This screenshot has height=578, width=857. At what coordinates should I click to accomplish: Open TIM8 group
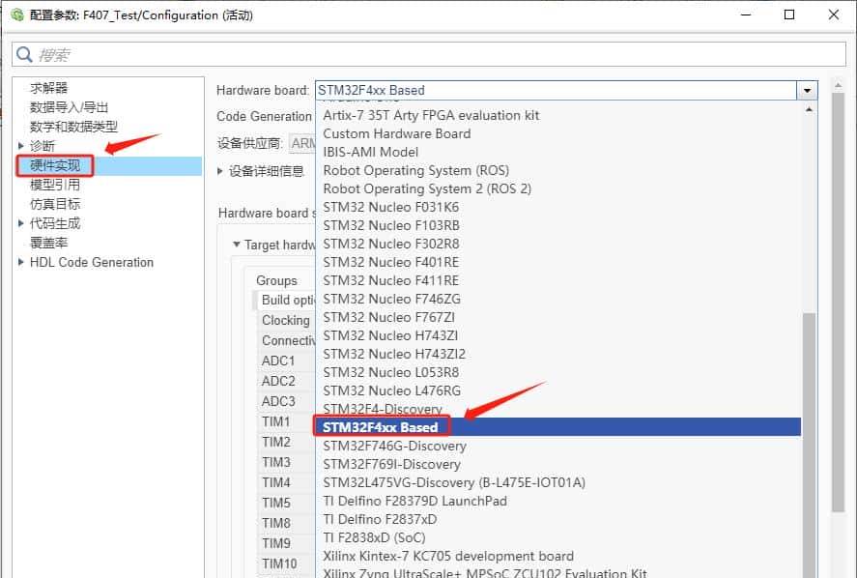coord(286,523)
